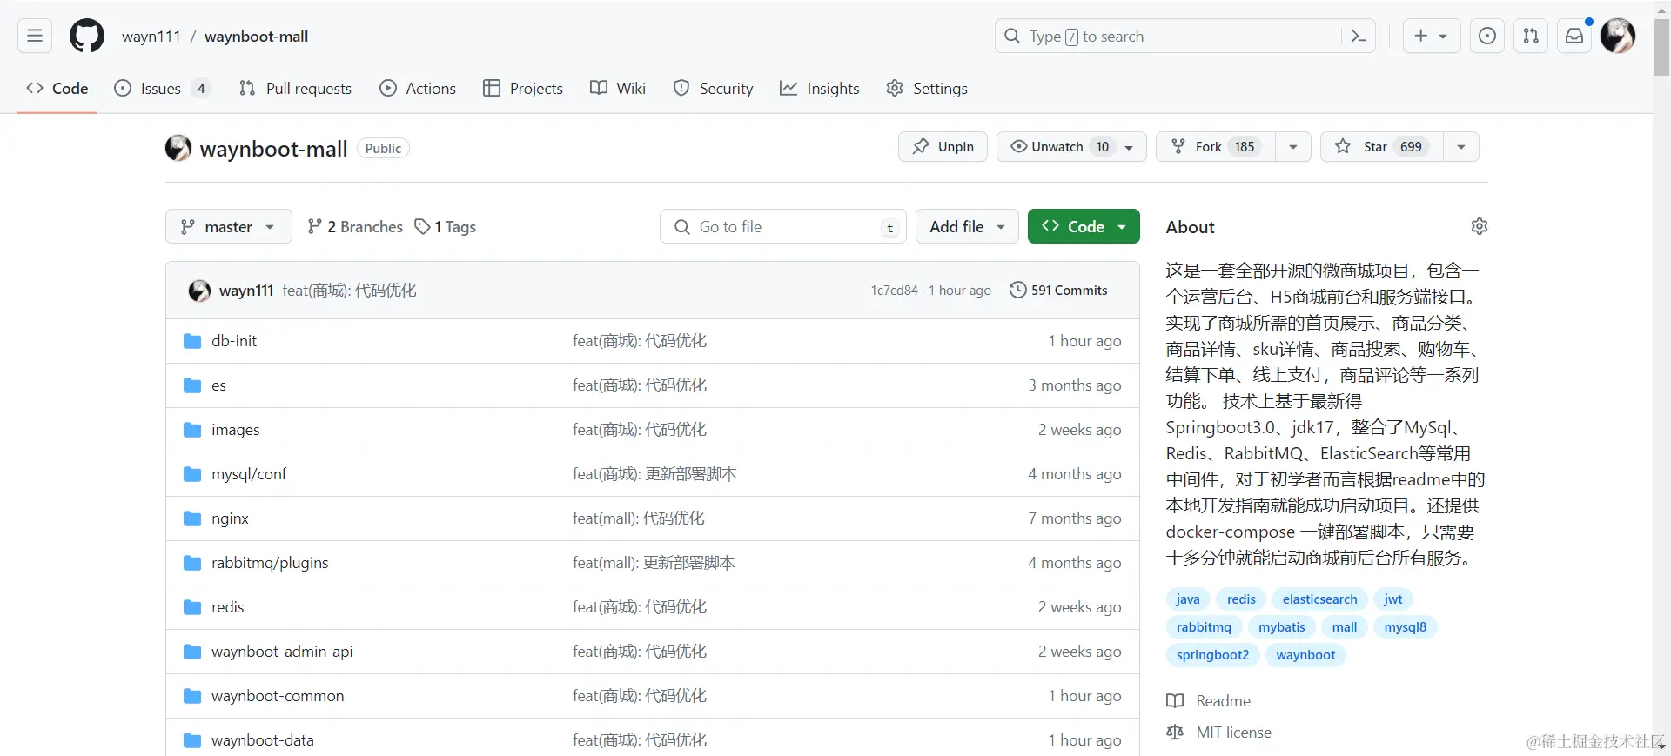
Task: Fork the repository
Action: point(1216,147)
